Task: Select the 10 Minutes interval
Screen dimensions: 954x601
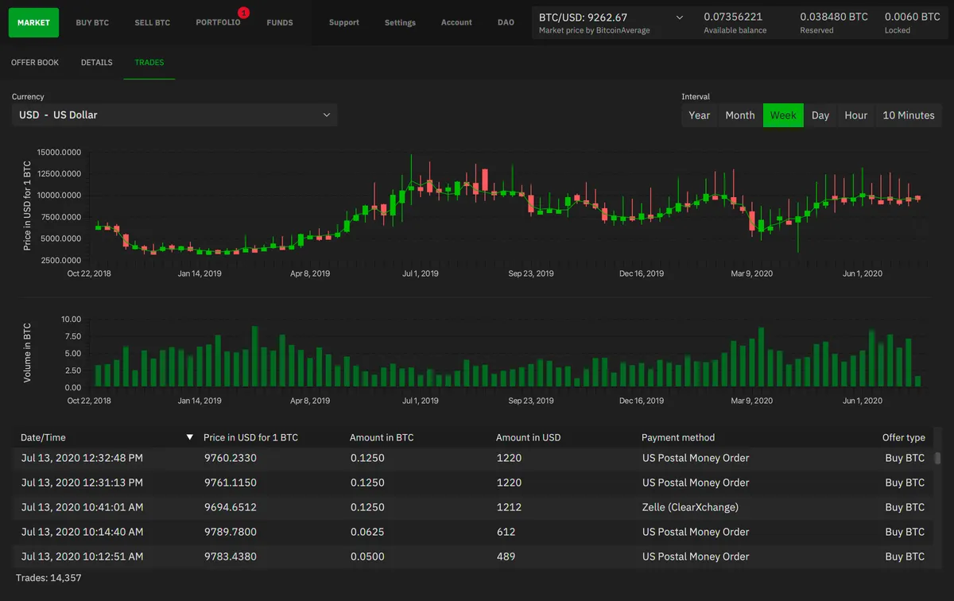Action: 908,115
